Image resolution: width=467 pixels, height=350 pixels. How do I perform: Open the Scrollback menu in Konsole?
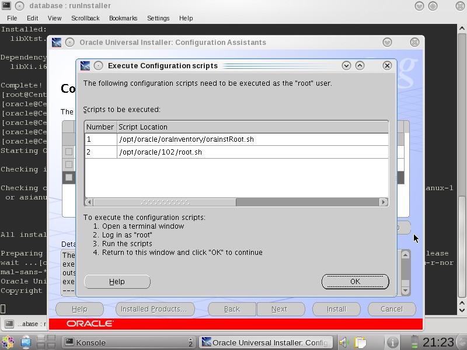(x=85, y=18)
